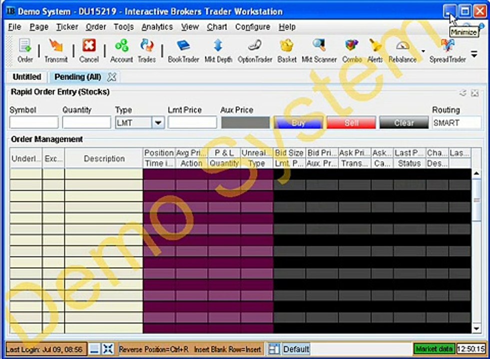Viewport: 490px width, 359px height.
Task: Click the Cancel toolbar icon
Action: (89, 50)
